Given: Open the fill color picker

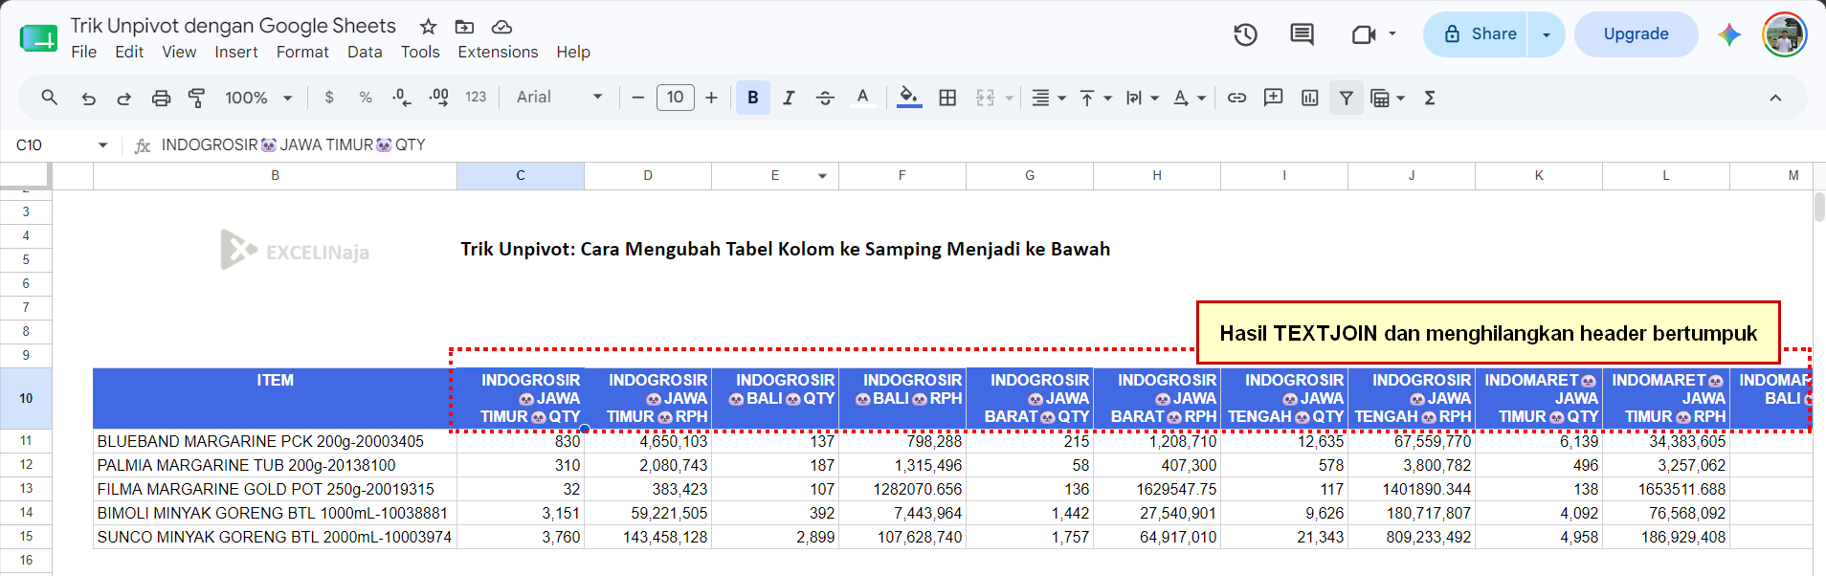Looking at the screenshot, I should (x=909, y=98).
